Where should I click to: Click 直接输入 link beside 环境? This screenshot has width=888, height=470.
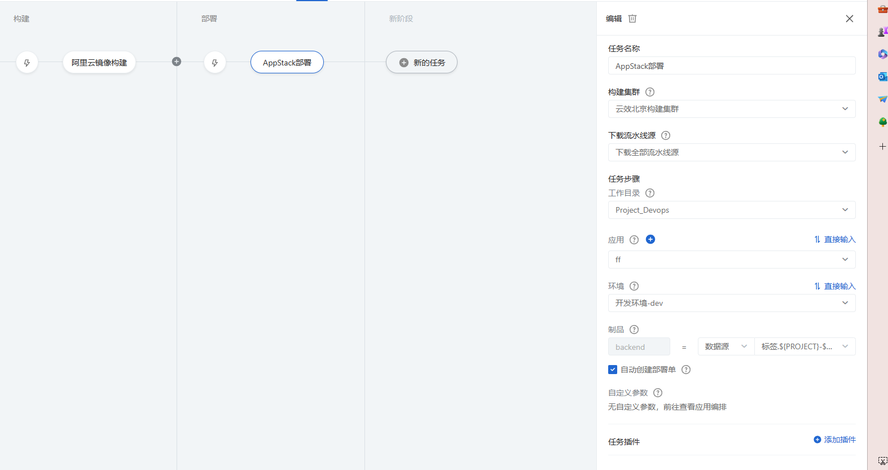tap(835, 286)
